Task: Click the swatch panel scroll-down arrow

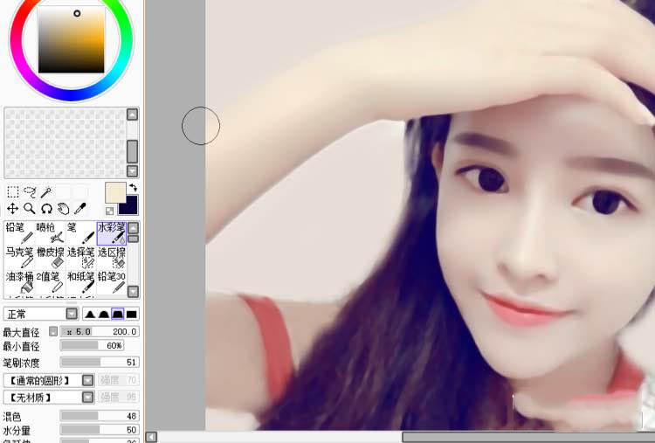Action: click(133, 171)
